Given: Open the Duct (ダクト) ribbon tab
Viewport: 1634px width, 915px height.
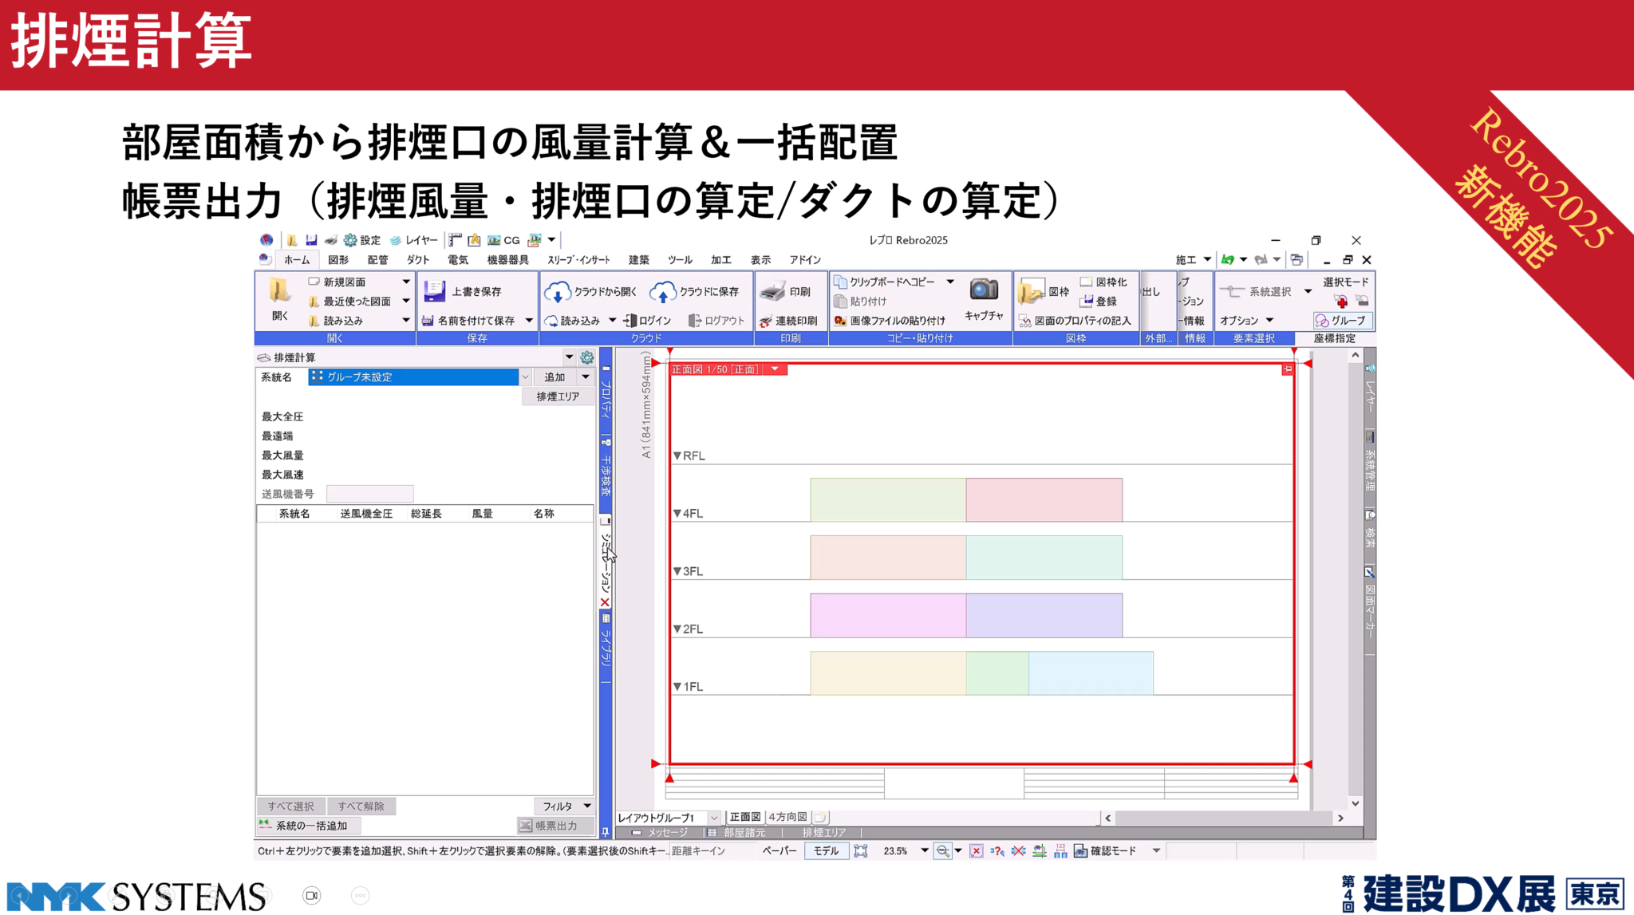Looking at the screenshot, I should pos(417,260).
